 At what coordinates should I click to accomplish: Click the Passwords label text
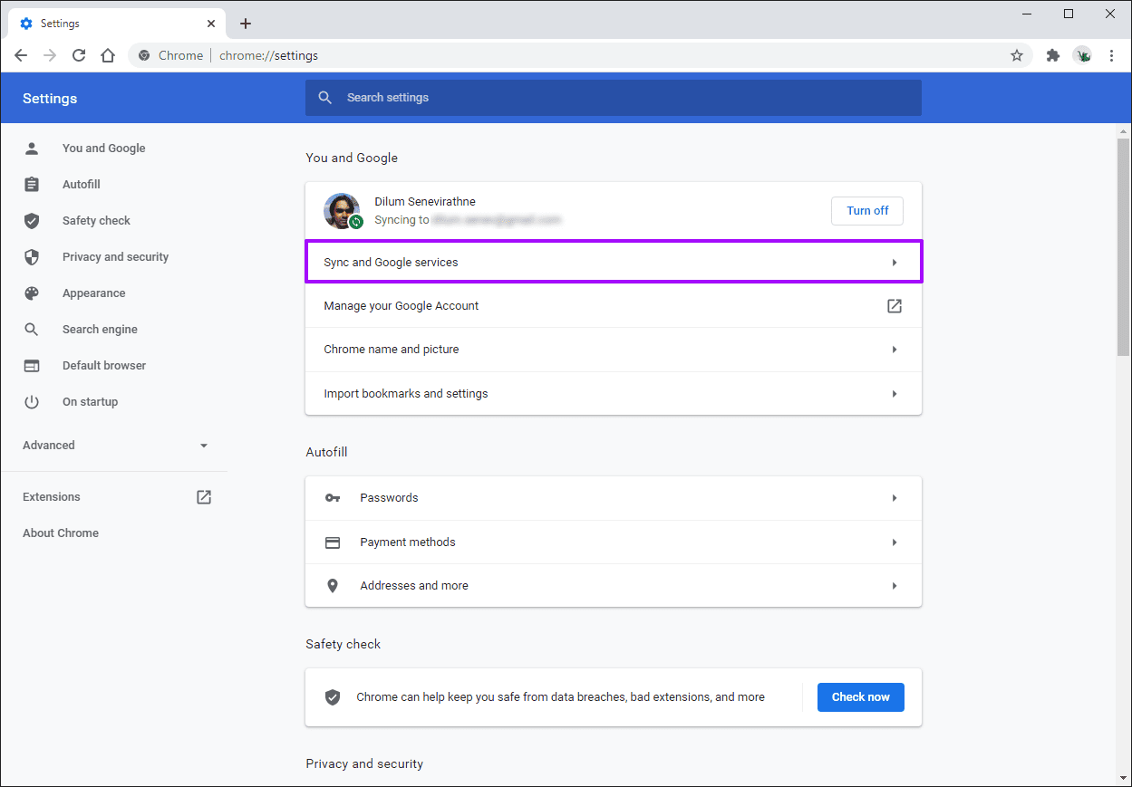[x=389, y=498]
